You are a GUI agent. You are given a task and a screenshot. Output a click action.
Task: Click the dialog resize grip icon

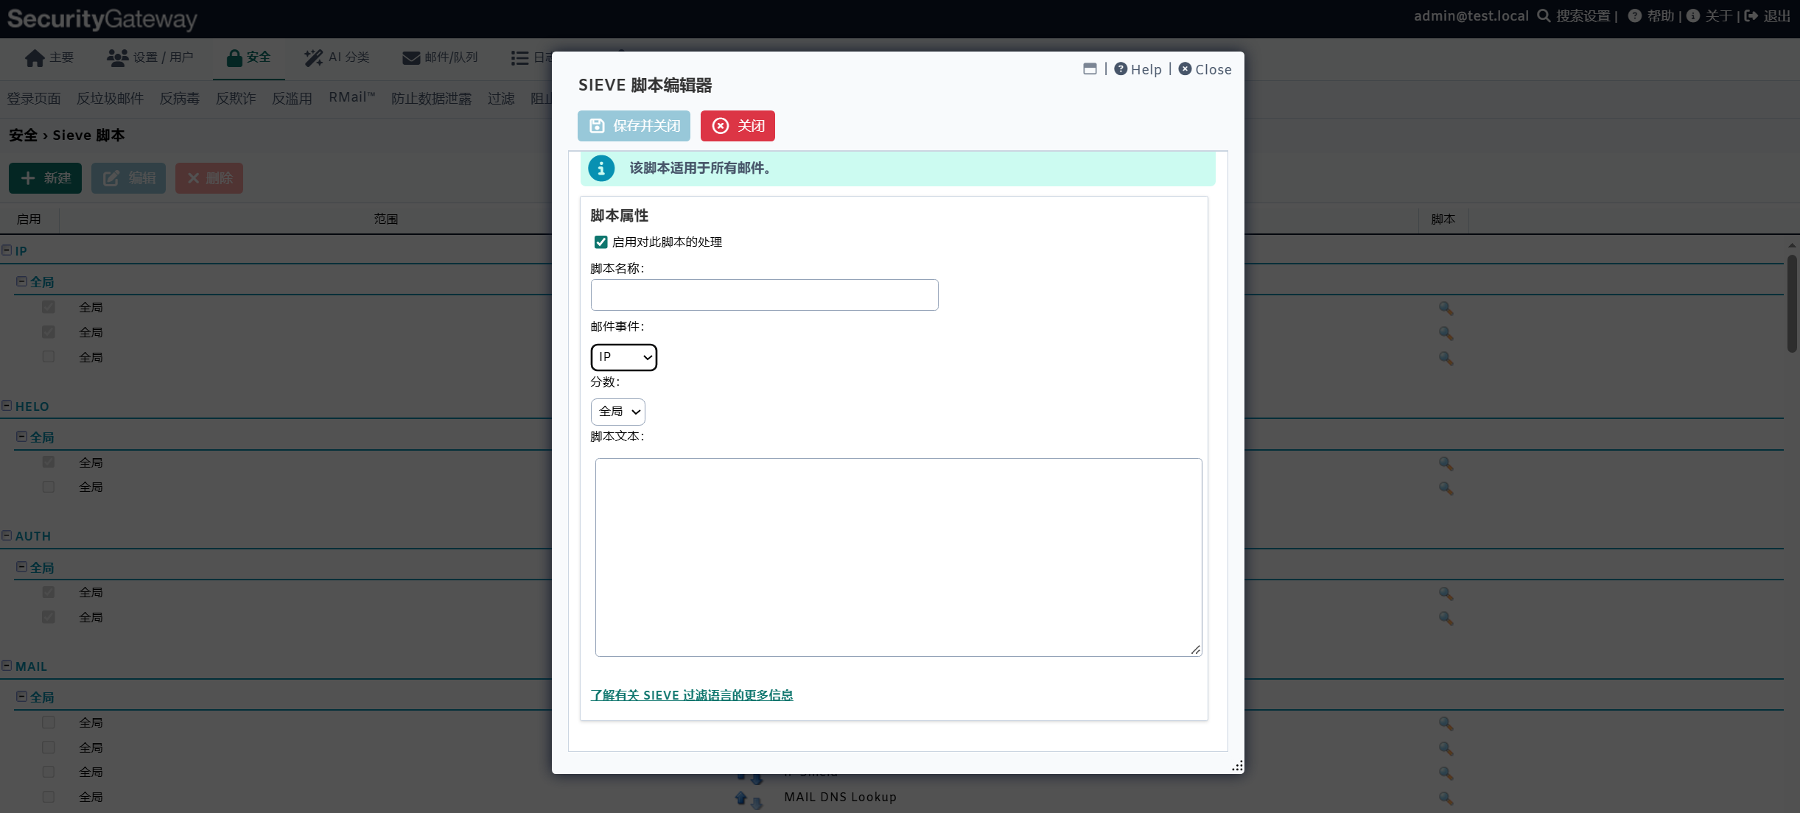coord(1237,766)
